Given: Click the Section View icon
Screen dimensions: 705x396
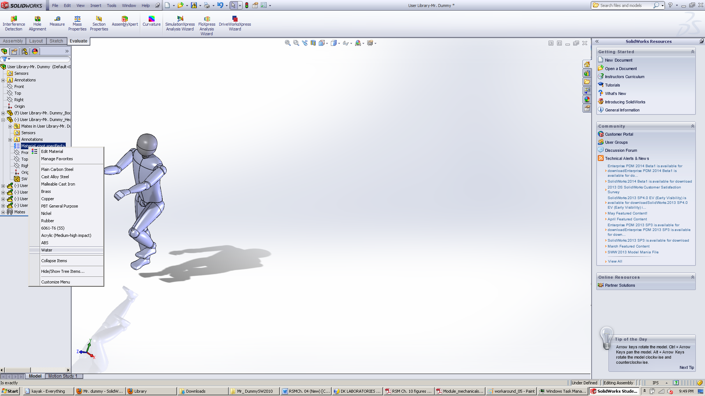Looking at the screenshot, I should [x=313, y=43].
